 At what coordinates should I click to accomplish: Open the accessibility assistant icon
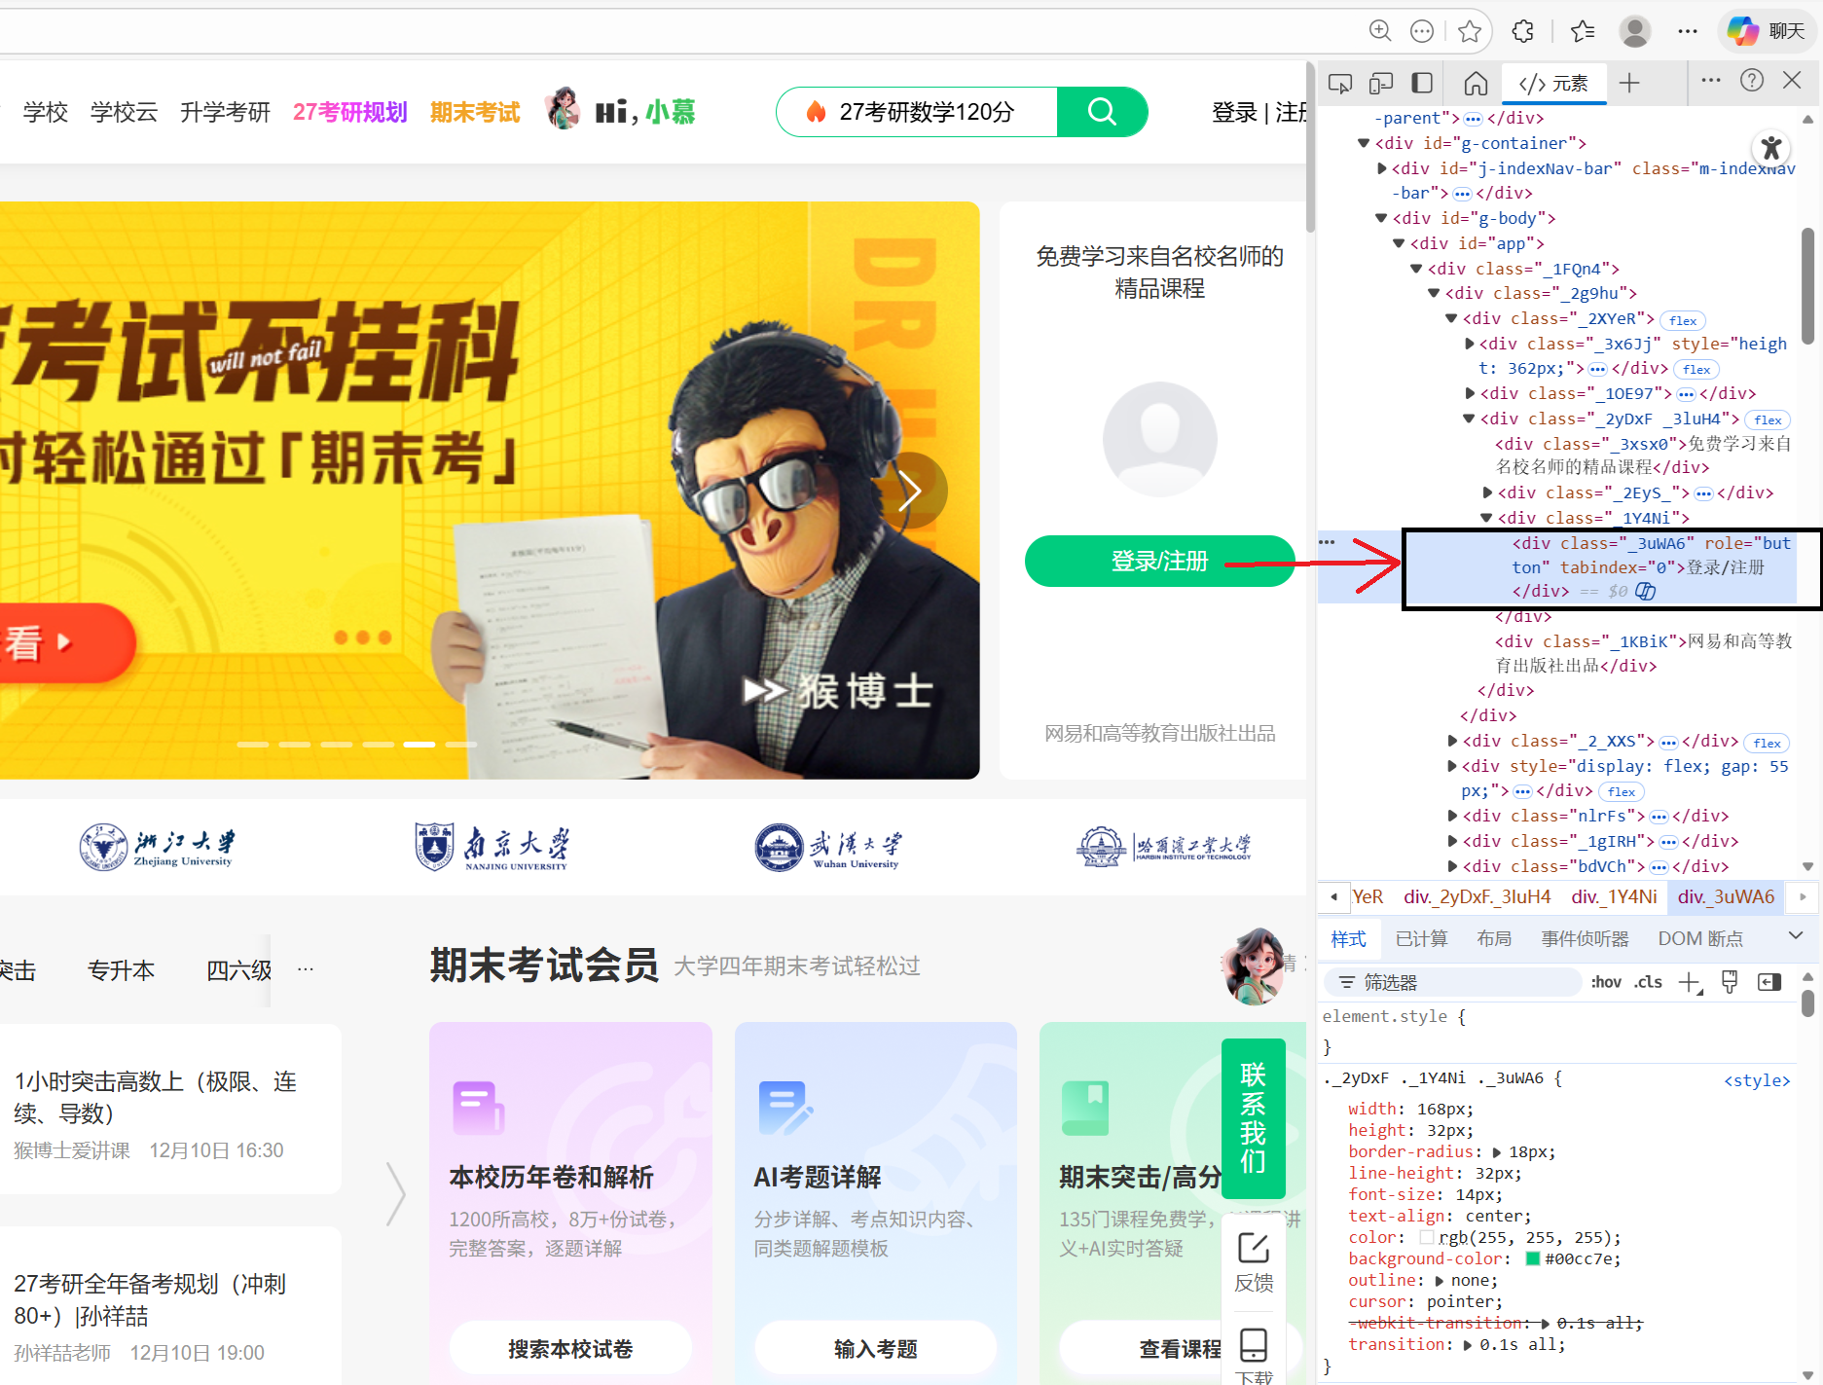1771,148
